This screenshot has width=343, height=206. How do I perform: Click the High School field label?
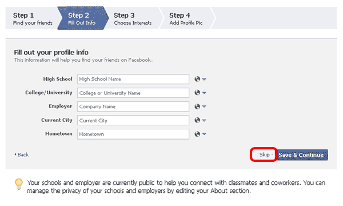point(58,79)
